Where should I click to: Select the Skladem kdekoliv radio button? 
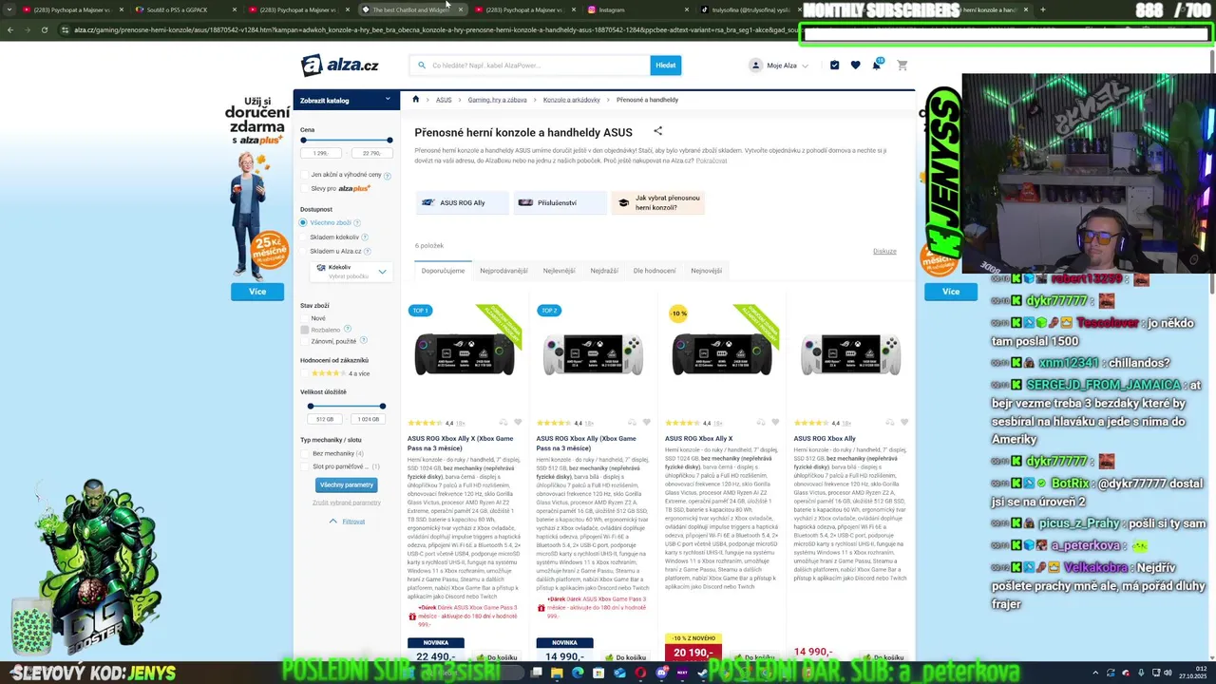(x=304, y=237)
